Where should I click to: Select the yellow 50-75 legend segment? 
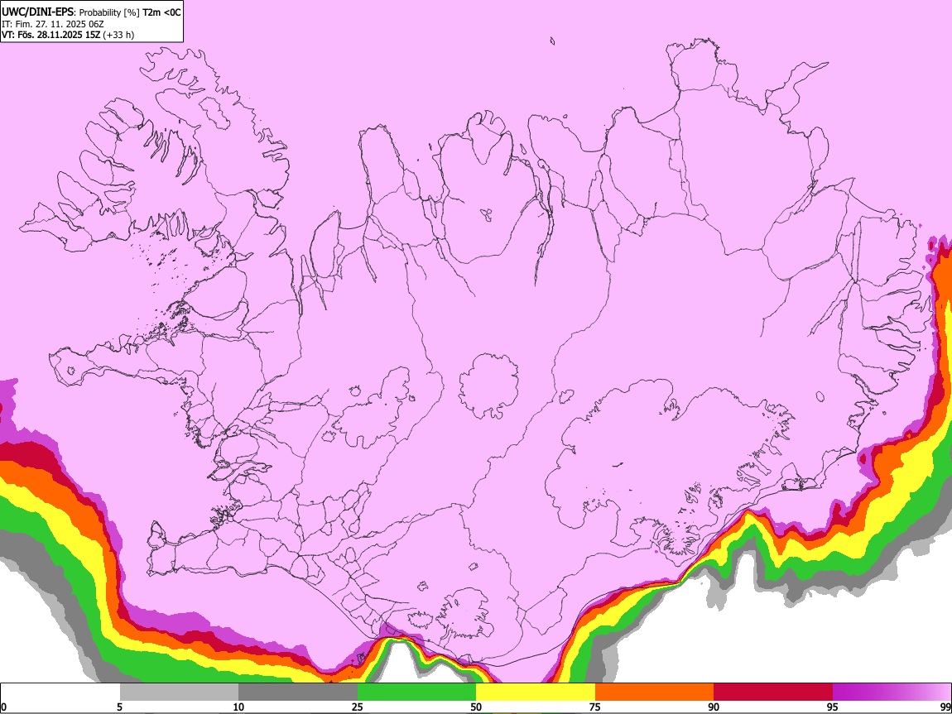click(536, 692)
